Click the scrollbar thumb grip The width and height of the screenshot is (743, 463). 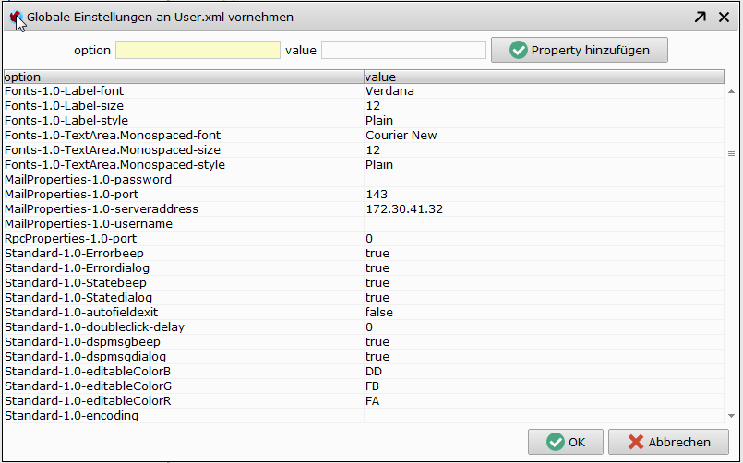point(731,153)
